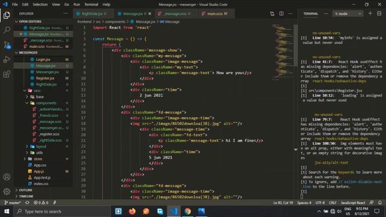The height and width of the screenshot is (217, 386).
Task: Open Login.jsx in the file tree
Action: pyautogui.click(x=43, y=60)
